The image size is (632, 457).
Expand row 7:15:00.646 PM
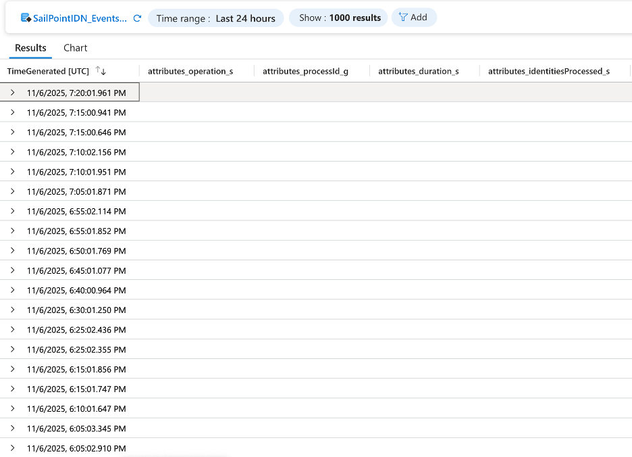coord(13,132)
